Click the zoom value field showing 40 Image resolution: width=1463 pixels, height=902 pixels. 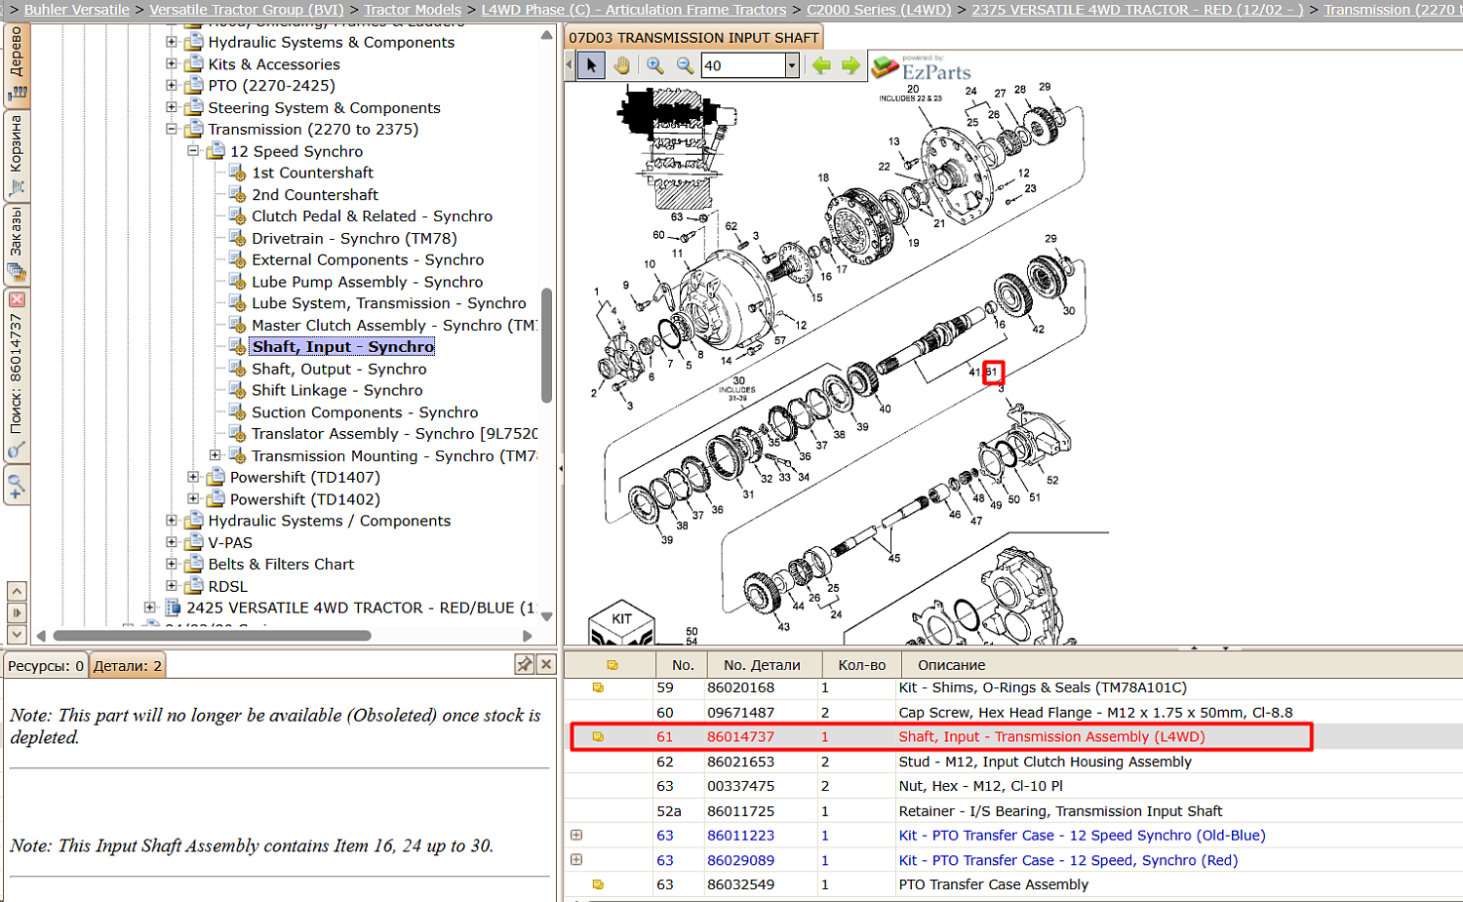coord(743,65)
